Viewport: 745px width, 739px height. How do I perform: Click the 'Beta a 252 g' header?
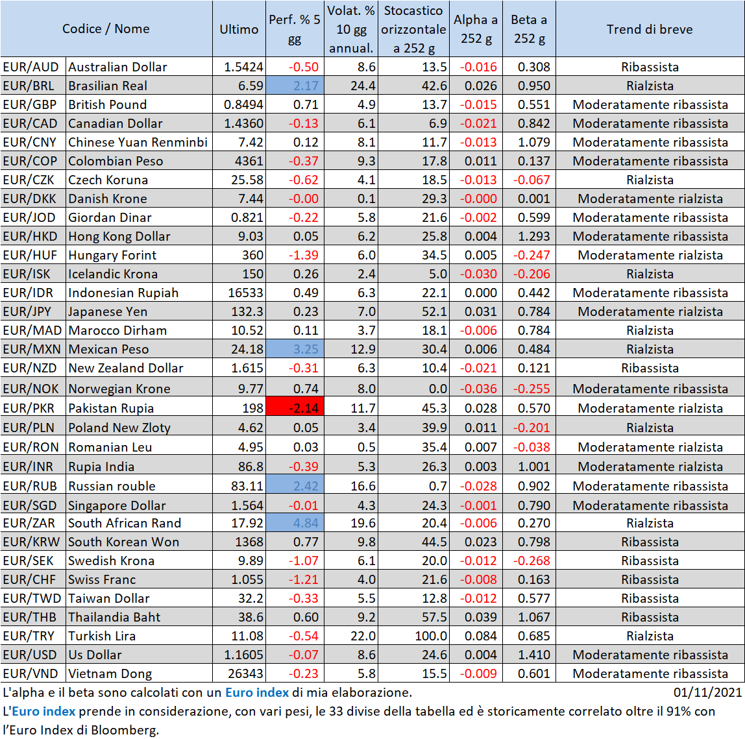pos(530,29)
